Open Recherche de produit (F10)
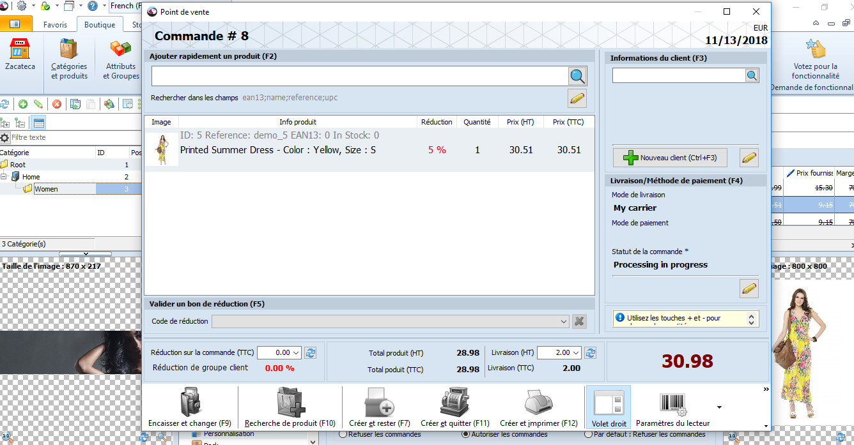The width and height of the screenshot is (854, 445). click(x=290, y=403)
